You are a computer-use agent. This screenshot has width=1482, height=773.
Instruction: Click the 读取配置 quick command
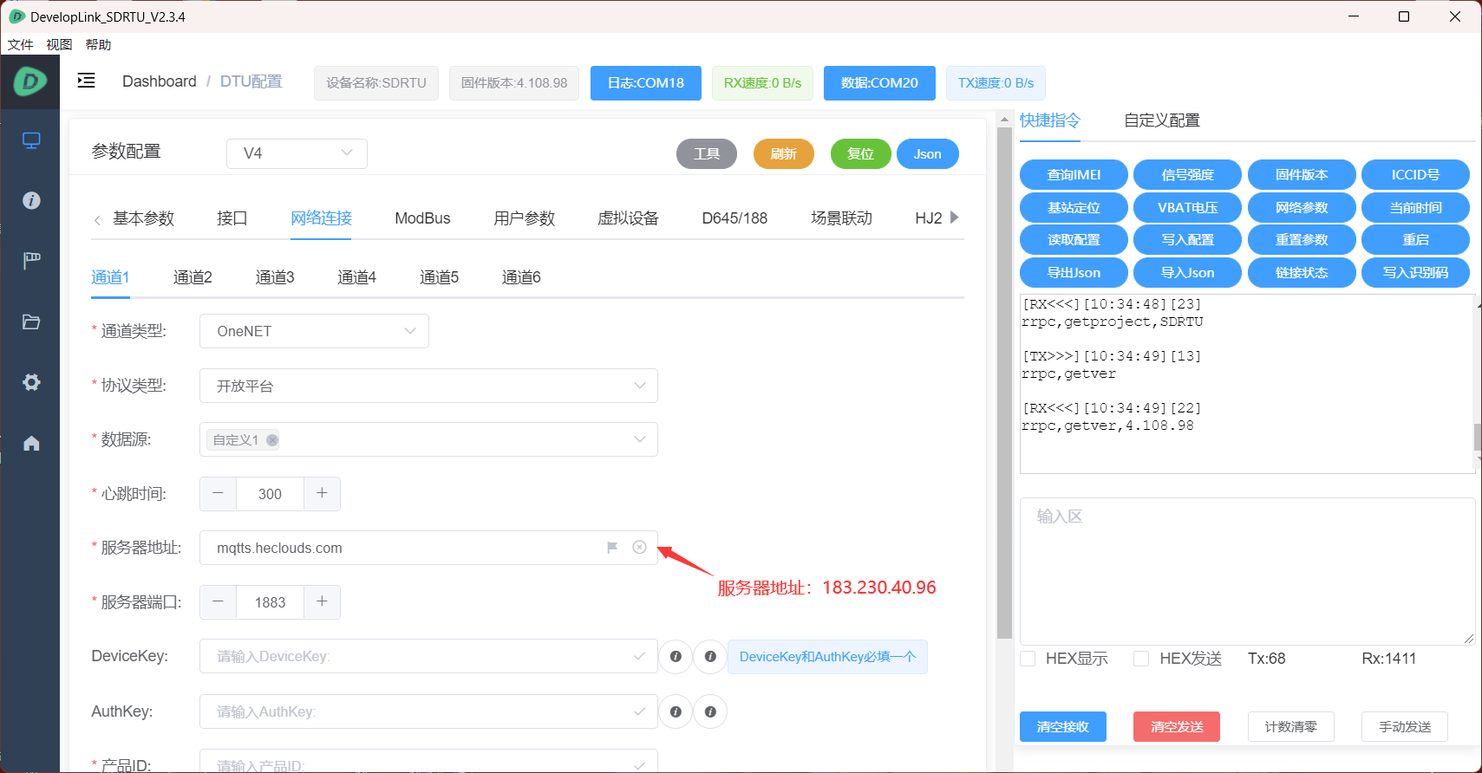[1074, 239]
